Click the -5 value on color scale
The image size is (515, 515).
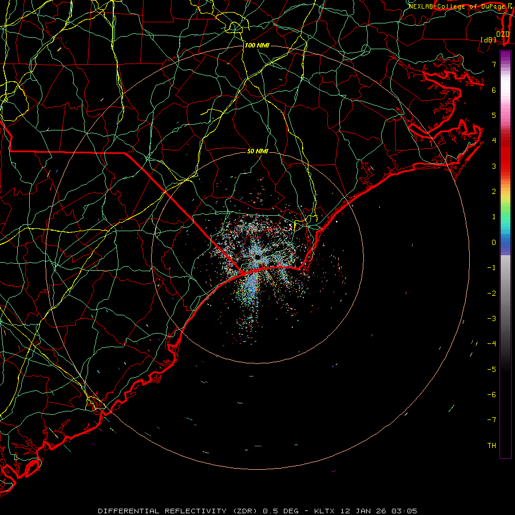tap(492, 370)
